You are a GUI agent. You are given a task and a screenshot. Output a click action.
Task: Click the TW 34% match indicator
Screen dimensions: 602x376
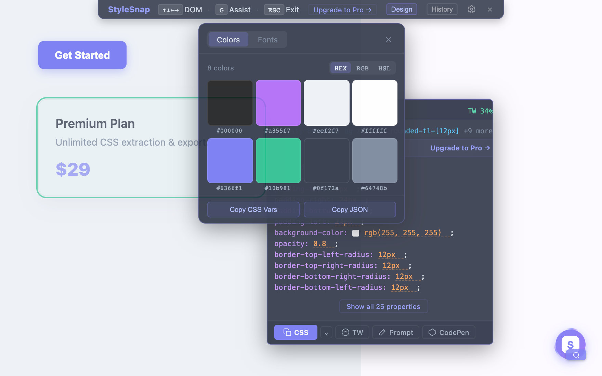click(x=480, y=111)
